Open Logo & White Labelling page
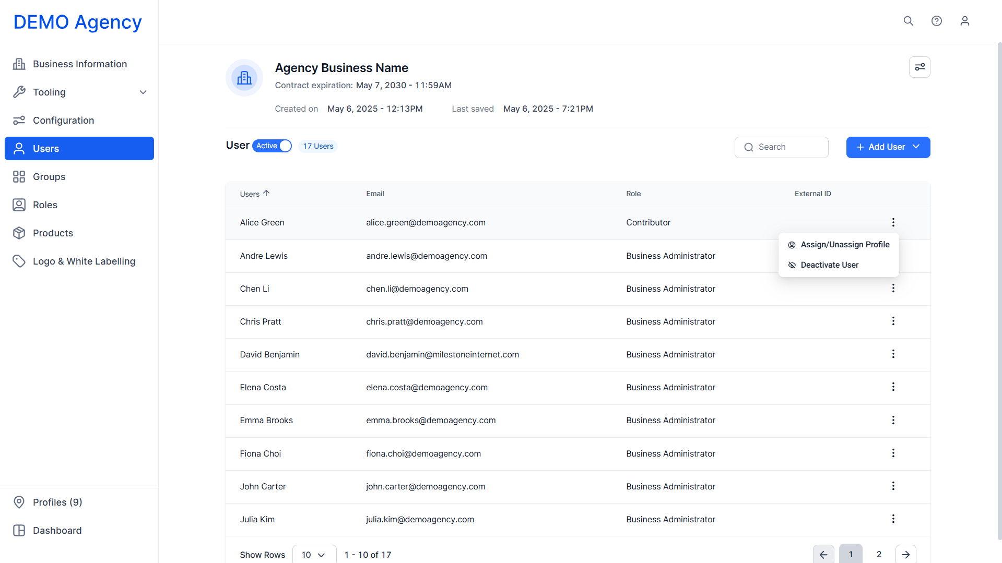 (79, 261)
